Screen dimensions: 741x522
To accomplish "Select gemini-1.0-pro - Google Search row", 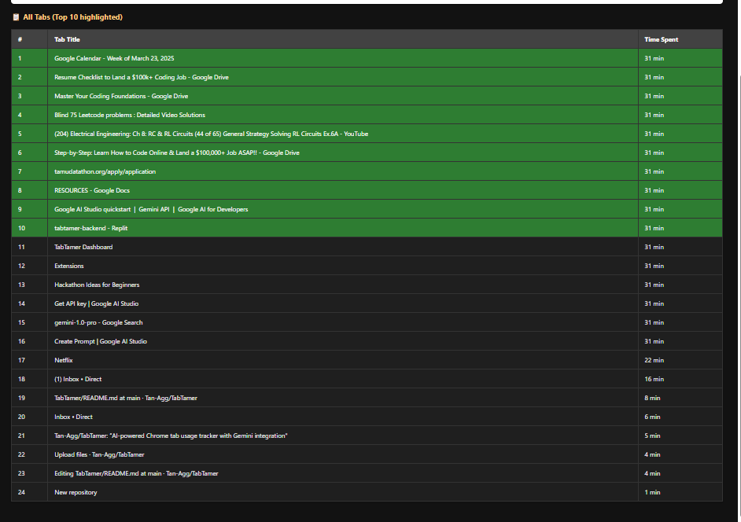I will point(367,322).
